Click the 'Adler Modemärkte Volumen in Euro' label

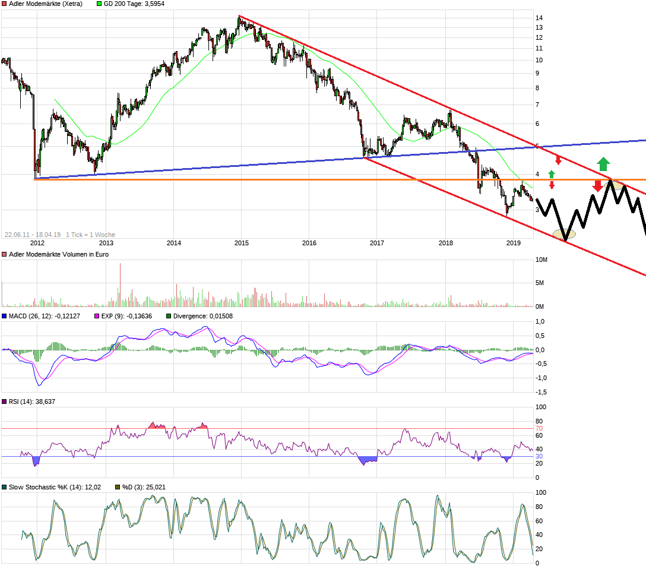click(59, 254)
